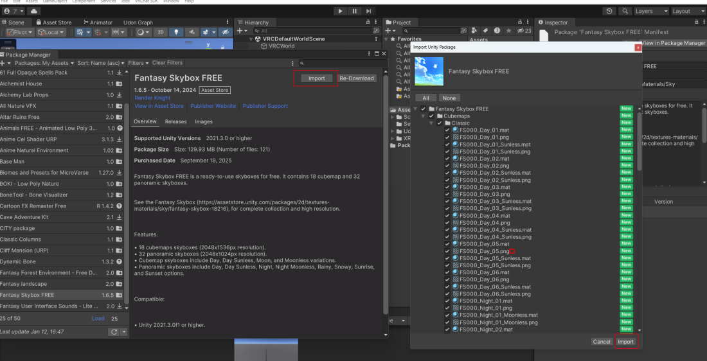Image resolution: width=707 pixels, height=361 pixels.
Task: Uncheck the FS000_Night_01.png checkbox
Action: pyautogui.click(x=447, y=308)
